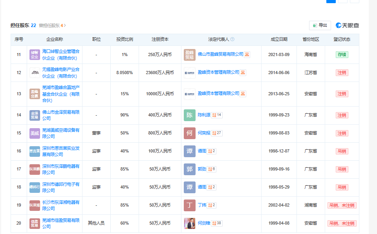Viewport: 377px width, 234px height.
Task: Click the active blue pagination button
Action: (331, 1)
